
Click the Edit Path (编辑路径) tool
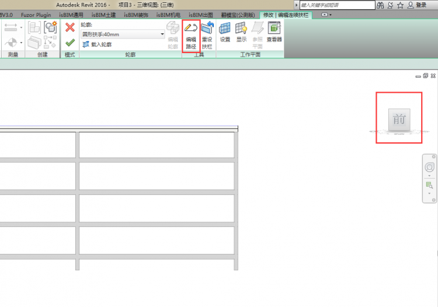tap(191, 35)
